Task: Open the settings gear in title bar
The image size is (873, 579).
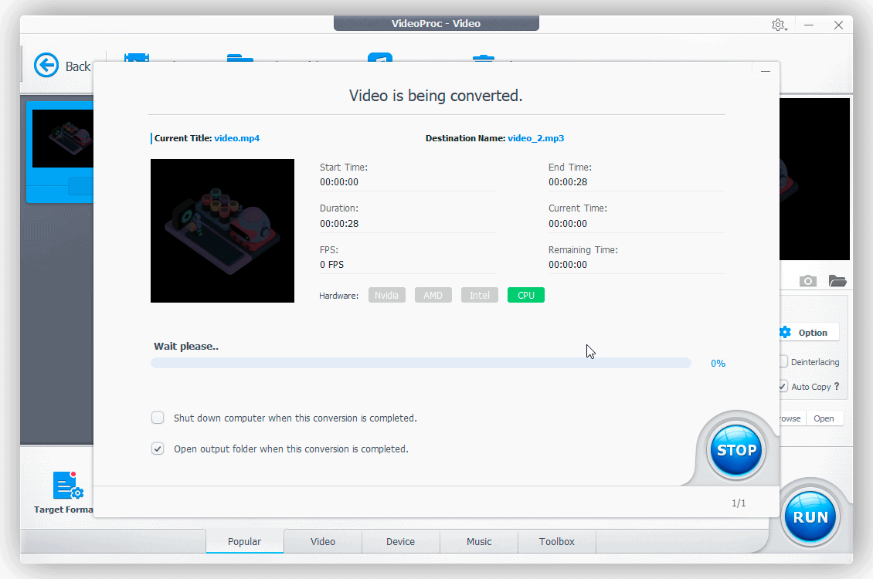Action: [x=778, y=25]
